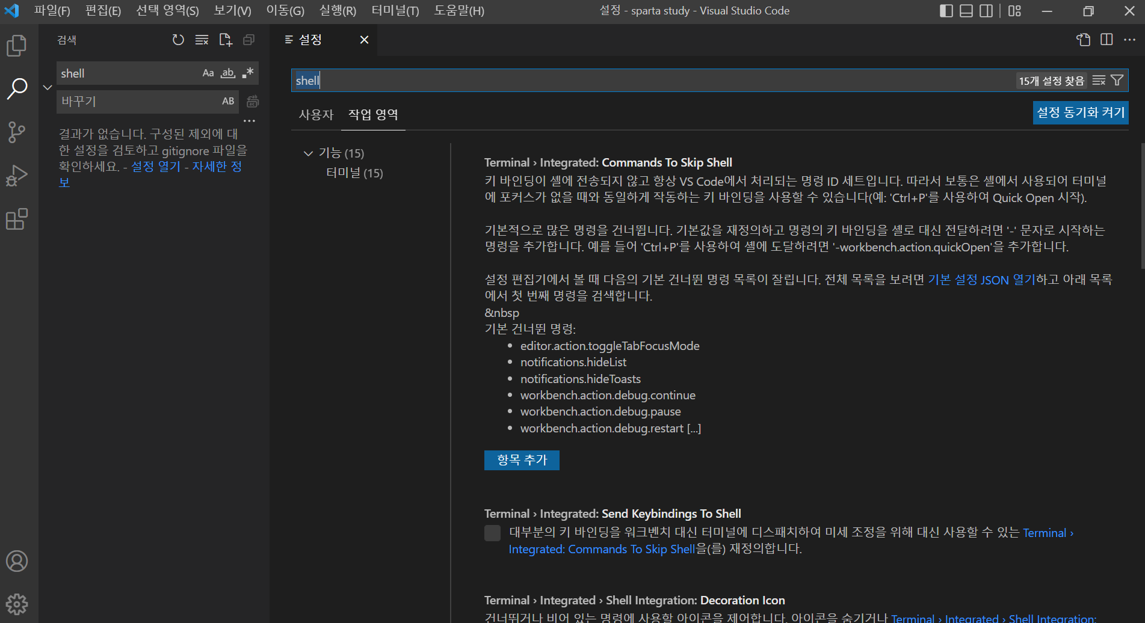
Task: Open the Accounts menu icon
Action: tap(17, 560)
